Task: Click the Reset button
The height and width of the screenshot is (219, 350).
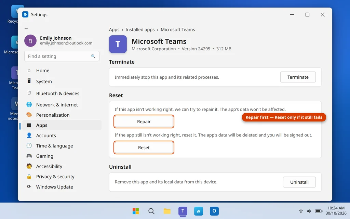Action: [x=144, y=147]
